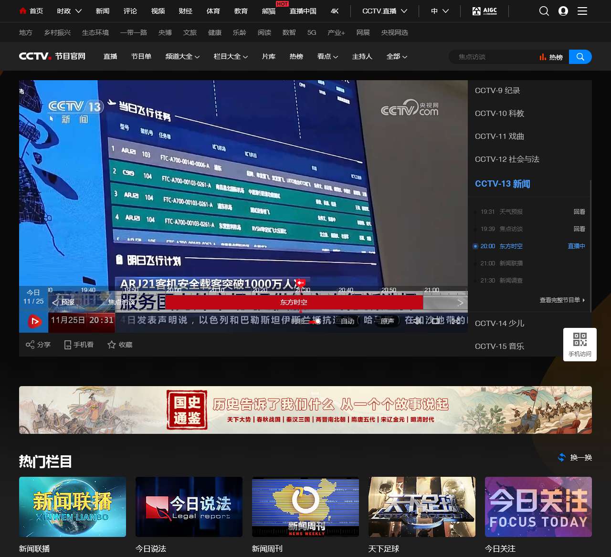
Task: Open search using the top magnifier icon
Action: pyautogui.click(x=544, y=11)
